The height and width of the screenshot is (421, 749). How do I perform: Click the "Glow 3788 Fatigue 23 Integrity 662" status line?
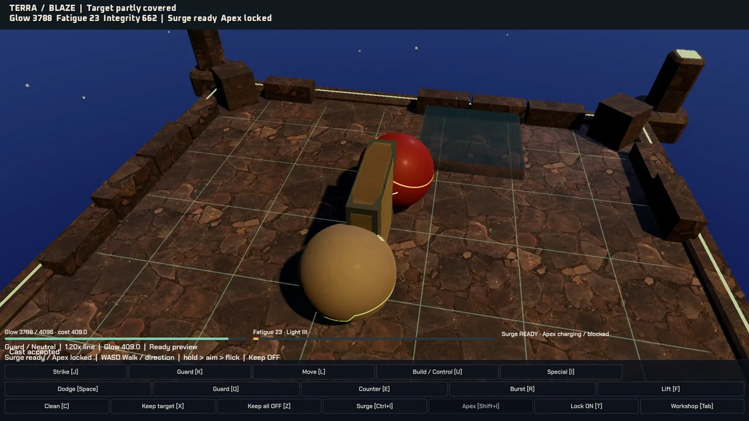point(83,18)
